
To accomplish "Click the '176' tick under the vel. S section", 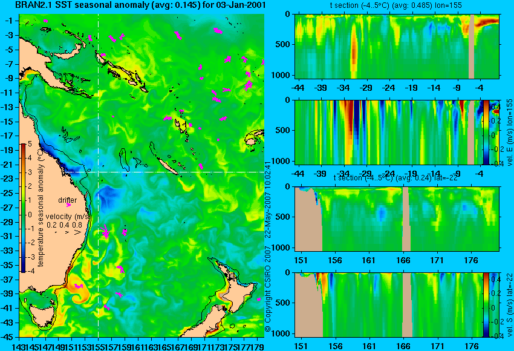I will pyautogui.click(x=472, y=346).
